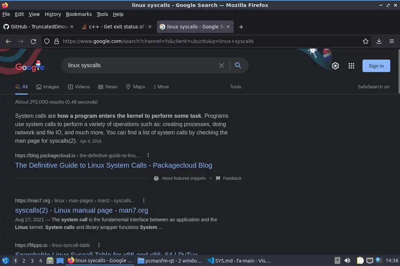
Task: Click SafeSearch on setting
Action: coord(374,87)
